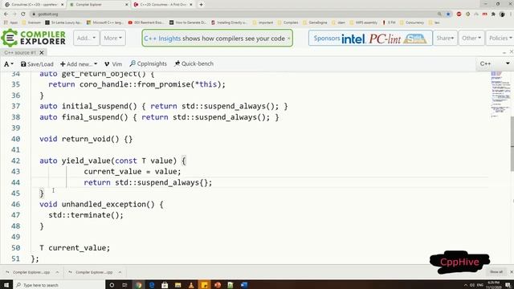
Task: Click the current_value = value; line
Action: [132, 171]
